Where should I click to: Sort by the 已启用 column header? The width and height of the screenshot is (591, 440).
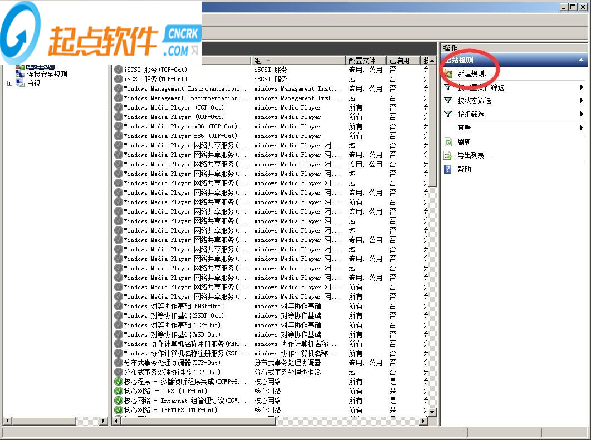coord(403,60)
